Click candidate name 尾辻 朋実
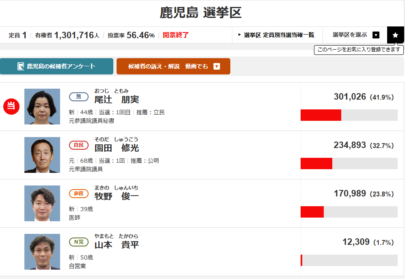The width and height of the screenshot is (405, 279). point(117,100)
